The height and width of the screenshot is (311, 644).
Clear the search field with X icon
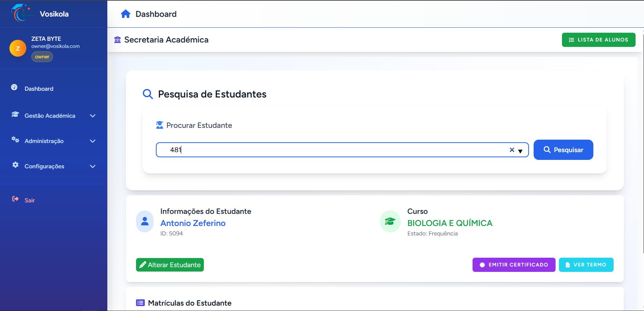pos(512,150)
